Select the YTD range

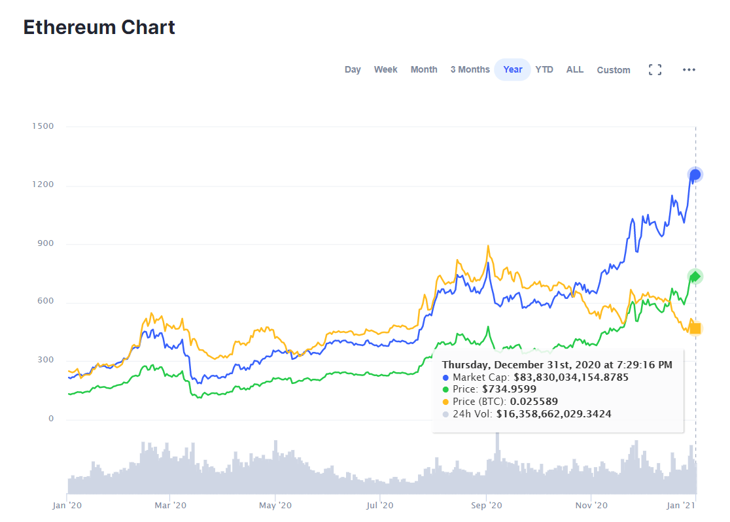544,69
